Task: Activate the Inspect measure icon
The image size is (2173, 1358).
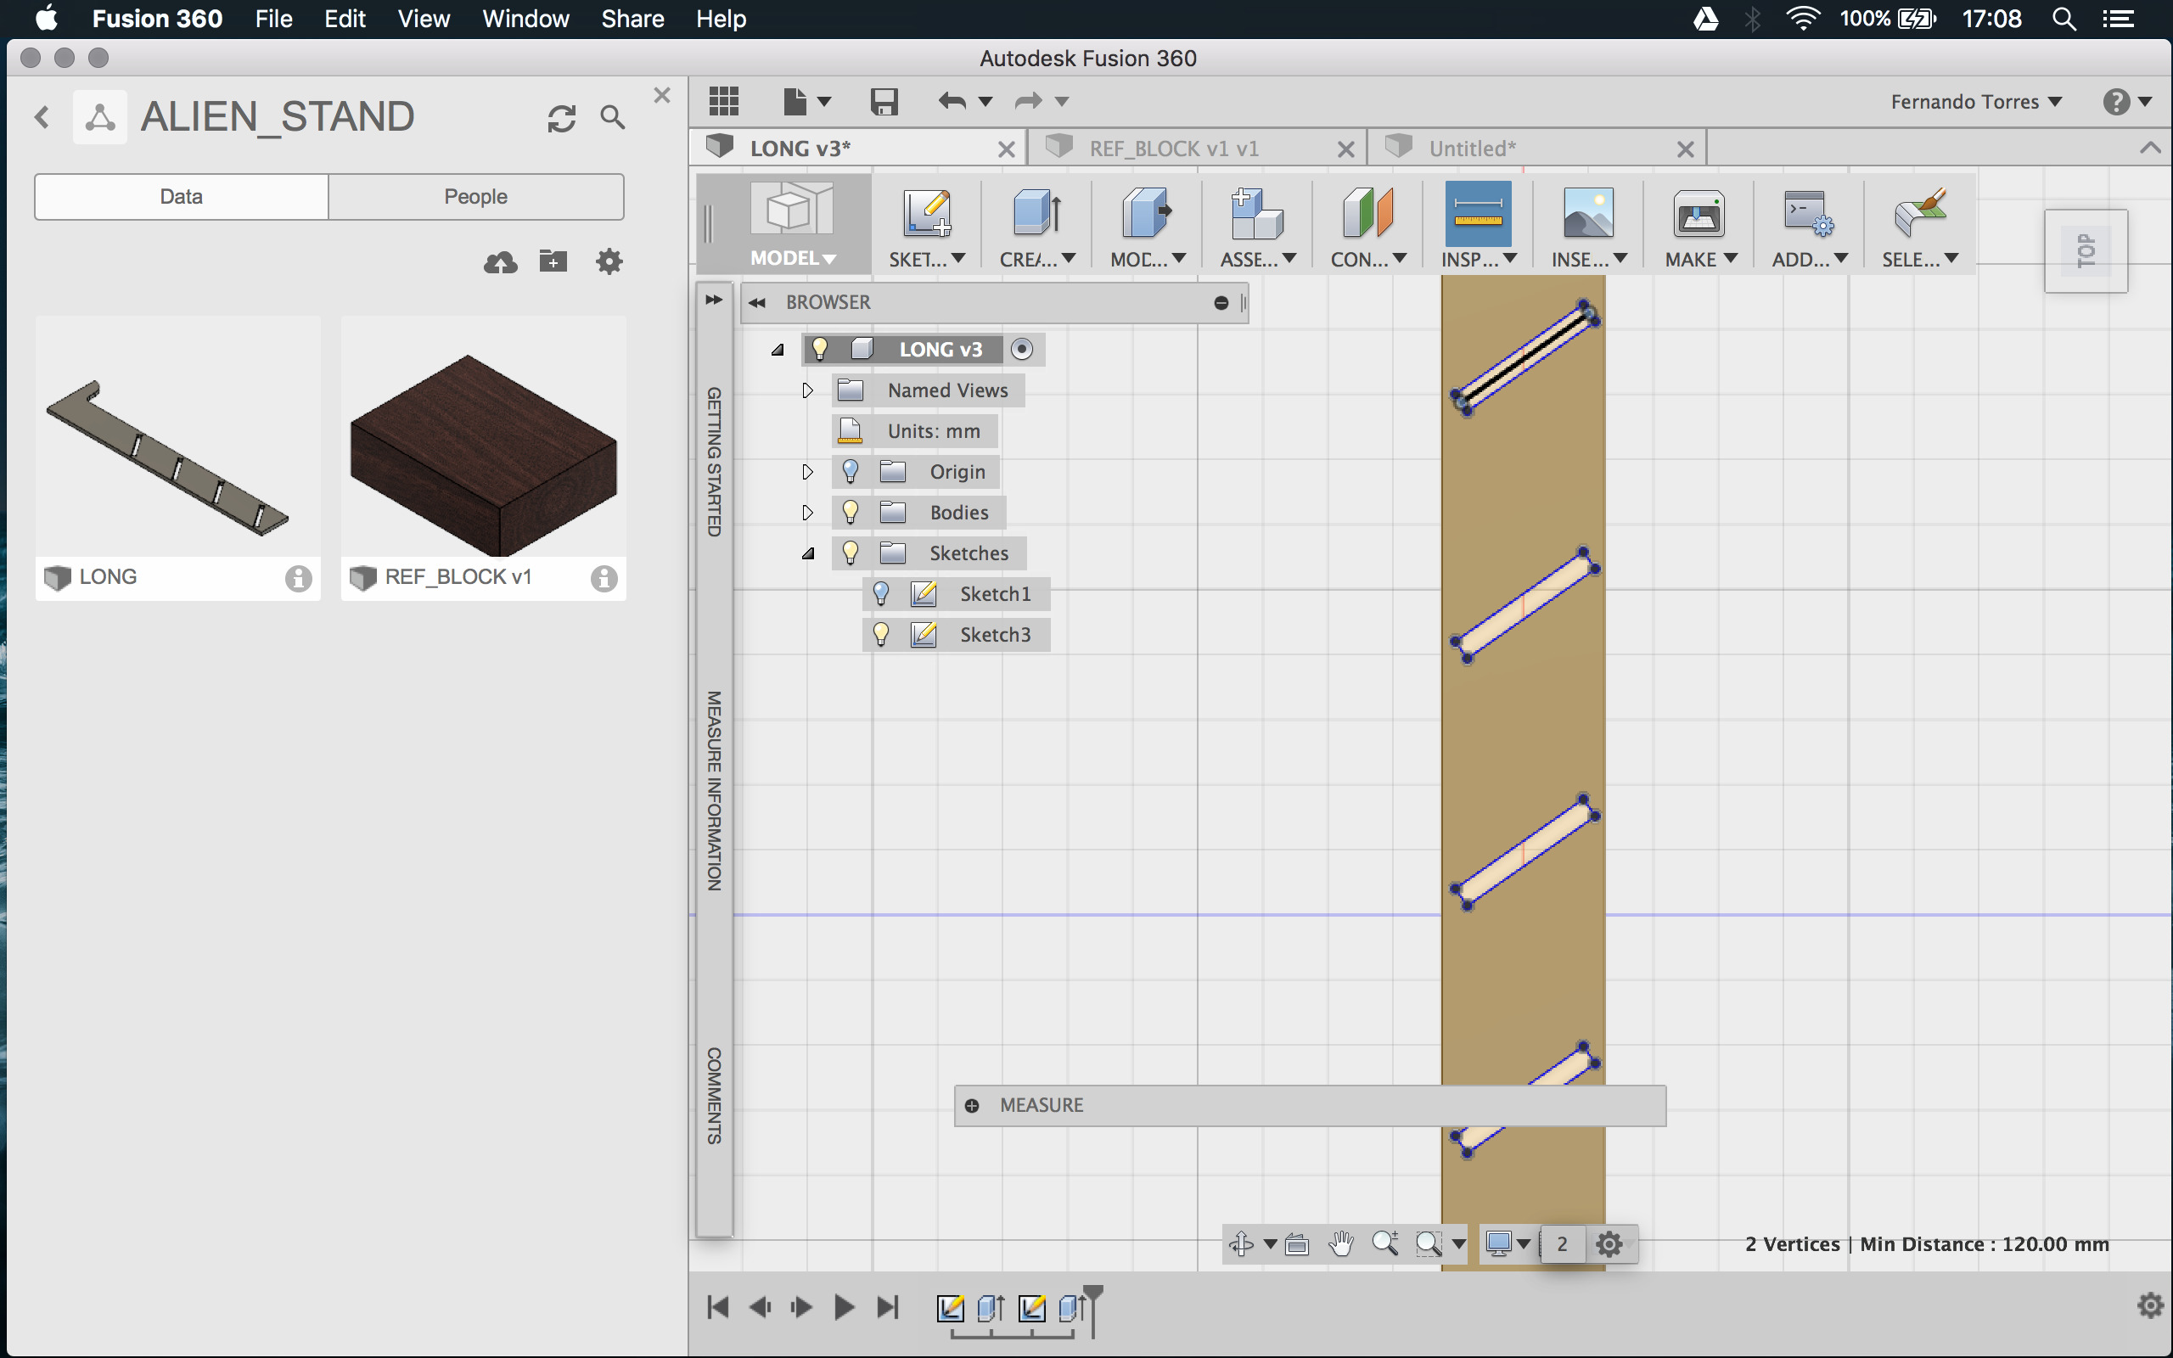Action: (x=1478, y=214)
